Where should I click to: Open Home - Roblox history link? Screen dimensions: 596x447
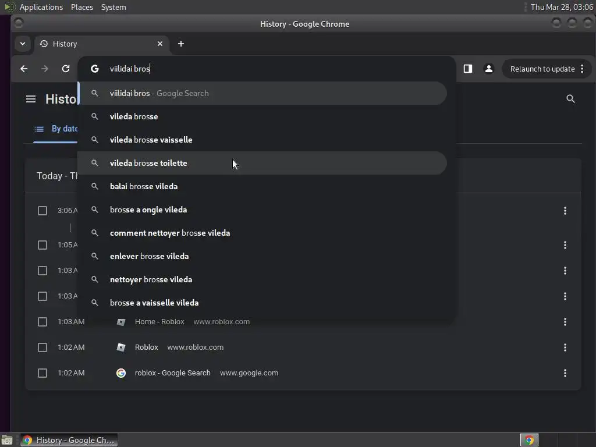point(159,321)
